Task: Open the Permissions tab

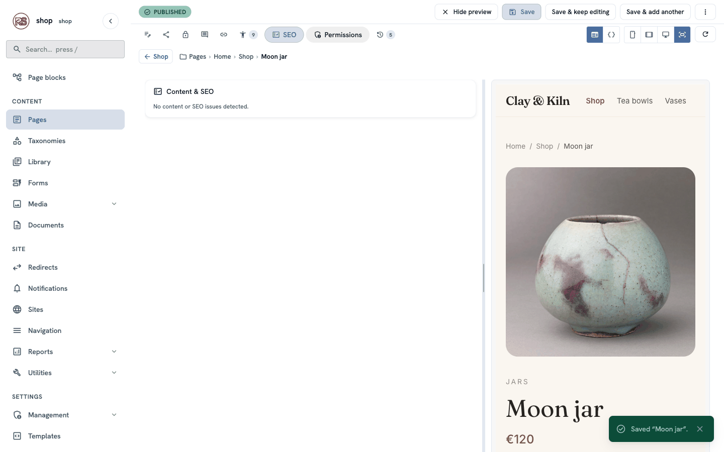Action: [x=338, y=35]
